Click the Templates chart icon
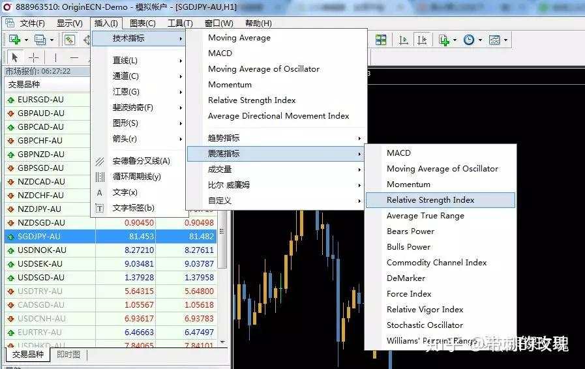 pos(494,40)
